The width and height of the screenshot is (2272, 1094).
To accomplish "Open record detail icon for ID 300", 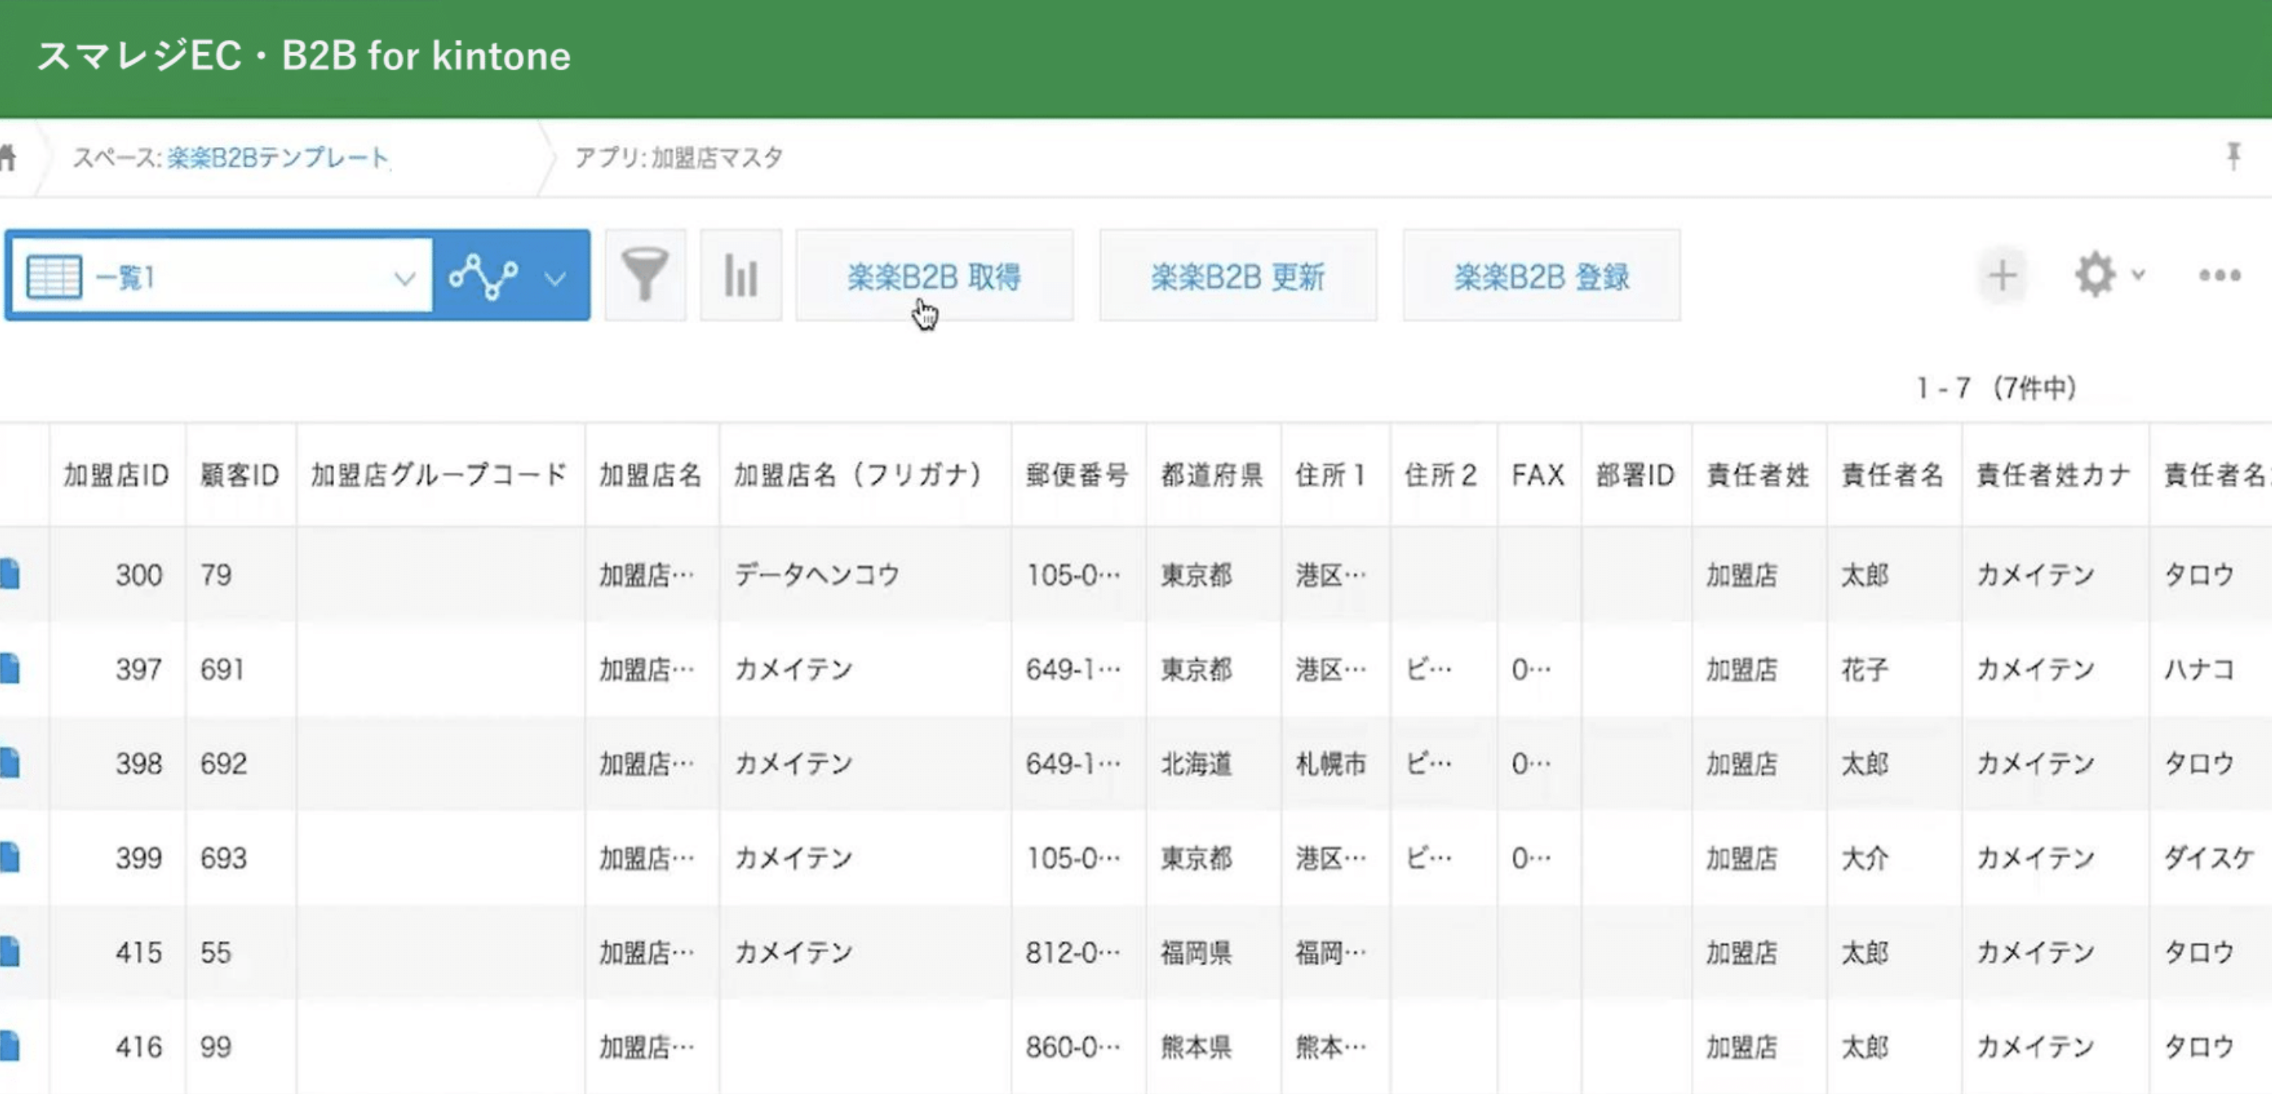I will 9,575.
